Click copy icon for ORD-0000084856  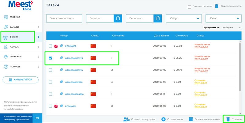click(62, 94)
